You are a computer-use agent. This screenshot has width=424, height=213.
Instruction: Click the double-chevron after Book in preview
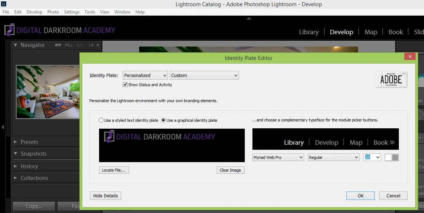[392, 142]
